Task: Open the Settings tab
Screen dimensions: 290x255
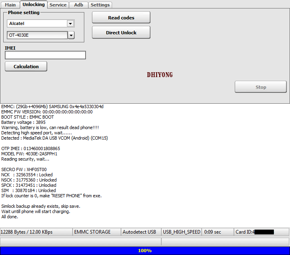Action: (100, 5)
